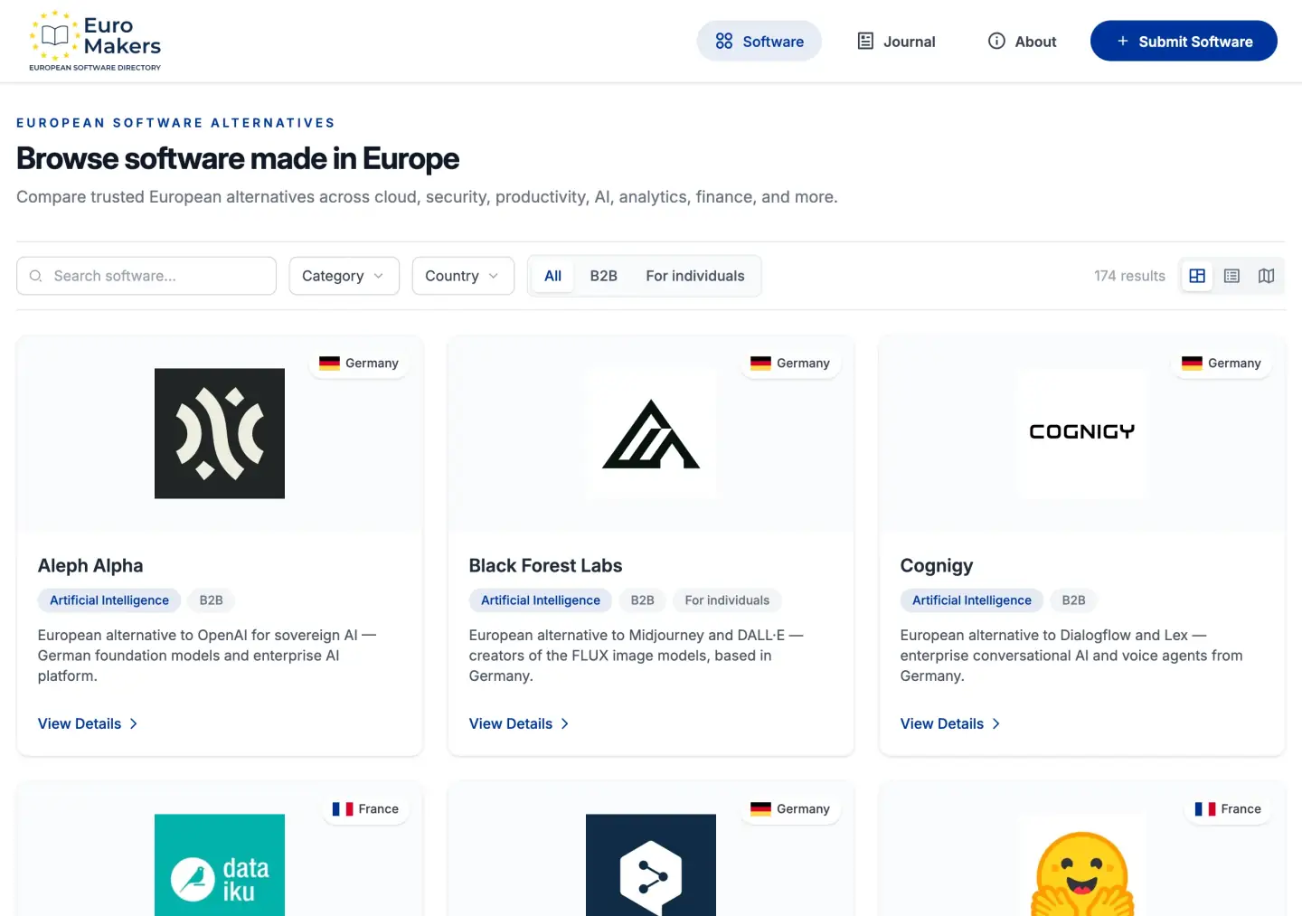Click the Germany badge on hexagon logo card
Image resolution: width=1302 pixels, height=916 pixels.
click(790, 809)
